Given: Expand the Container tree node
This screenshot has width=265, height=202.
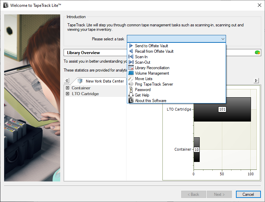Looking at the screenshot, I should click(x=67, y=88).
